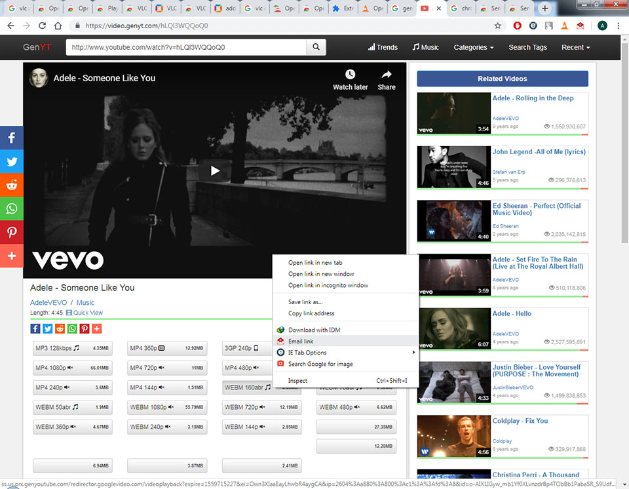Choose Email link in context menu
This screenshot has width=629, height=489.
point(345,342)
